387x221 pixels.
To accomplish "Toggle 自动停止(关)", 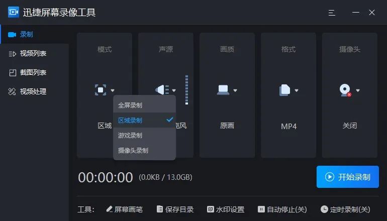I will pyautogui.click(x=282, y=209).
